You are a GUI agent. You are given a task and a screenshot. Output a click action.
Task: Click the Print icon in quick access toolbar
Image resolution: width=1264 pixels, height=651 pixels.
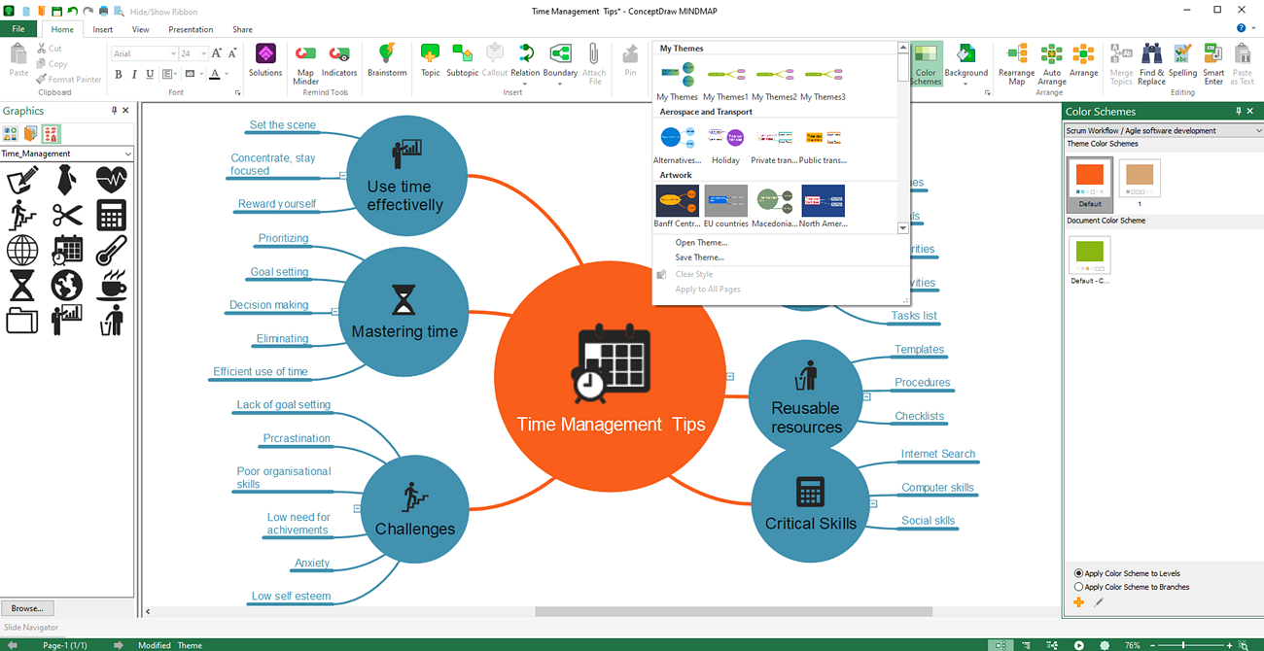pyautogui.click(x=104, y=12)
